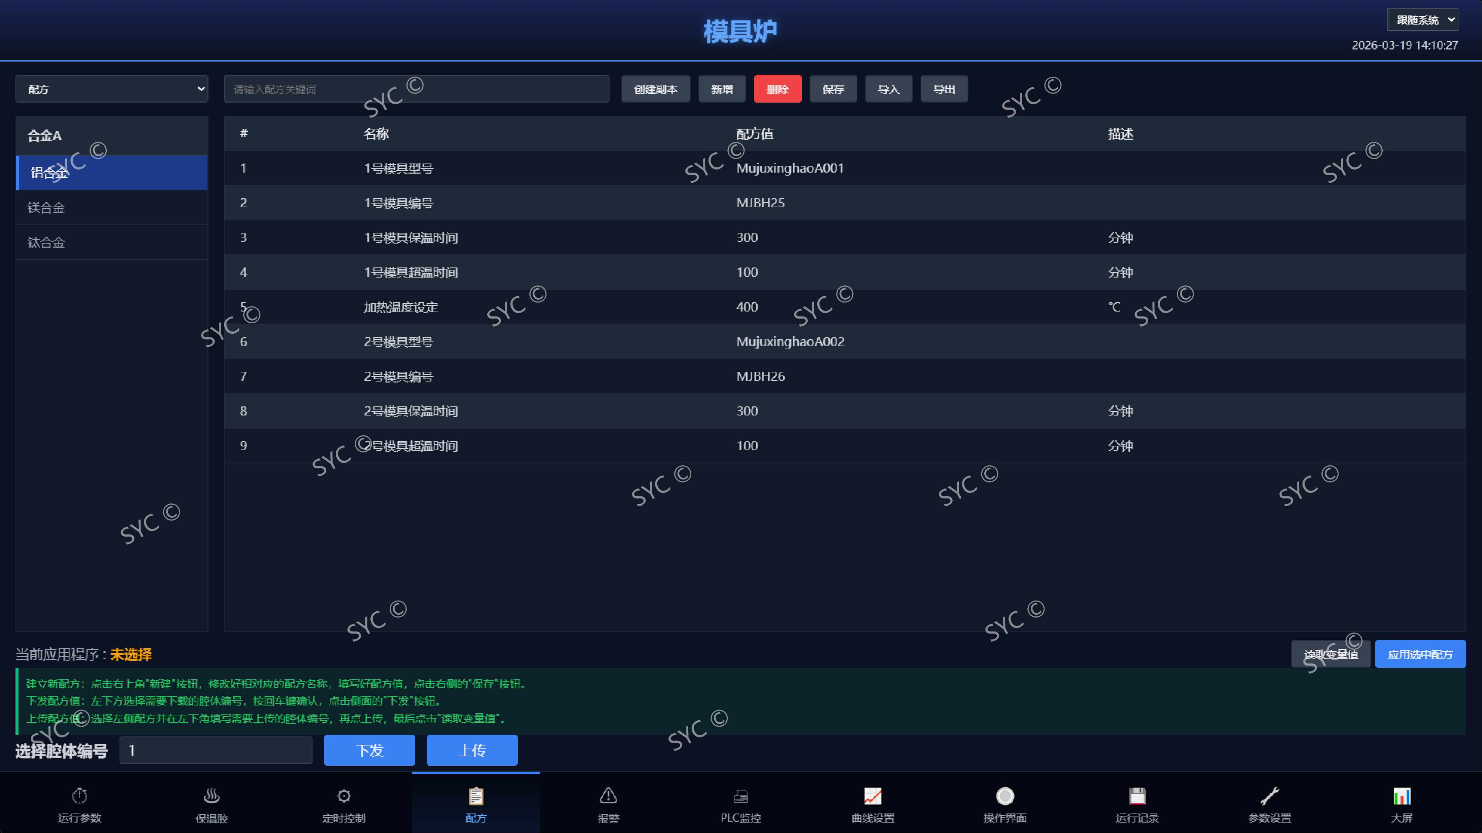
Task: Open the 报警 warning triangle icon
Action: click(x=608, y=796)
